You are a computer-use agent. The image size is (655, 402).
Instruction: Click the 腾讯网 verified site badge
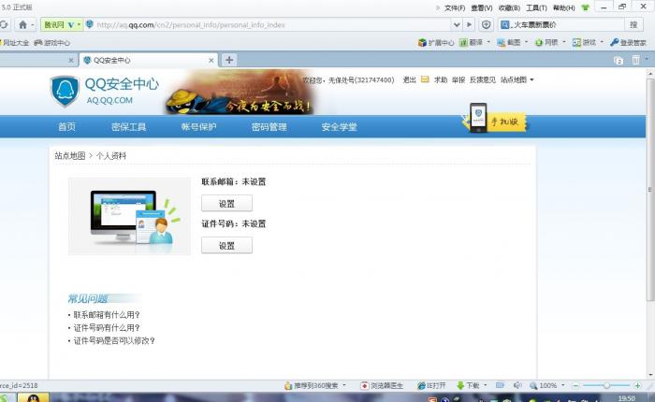tap(61, 24)
